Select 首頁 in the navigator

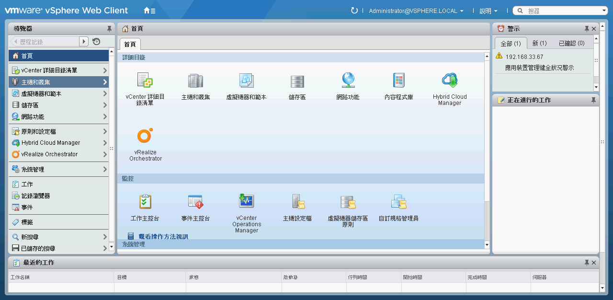tap(58, 56)
